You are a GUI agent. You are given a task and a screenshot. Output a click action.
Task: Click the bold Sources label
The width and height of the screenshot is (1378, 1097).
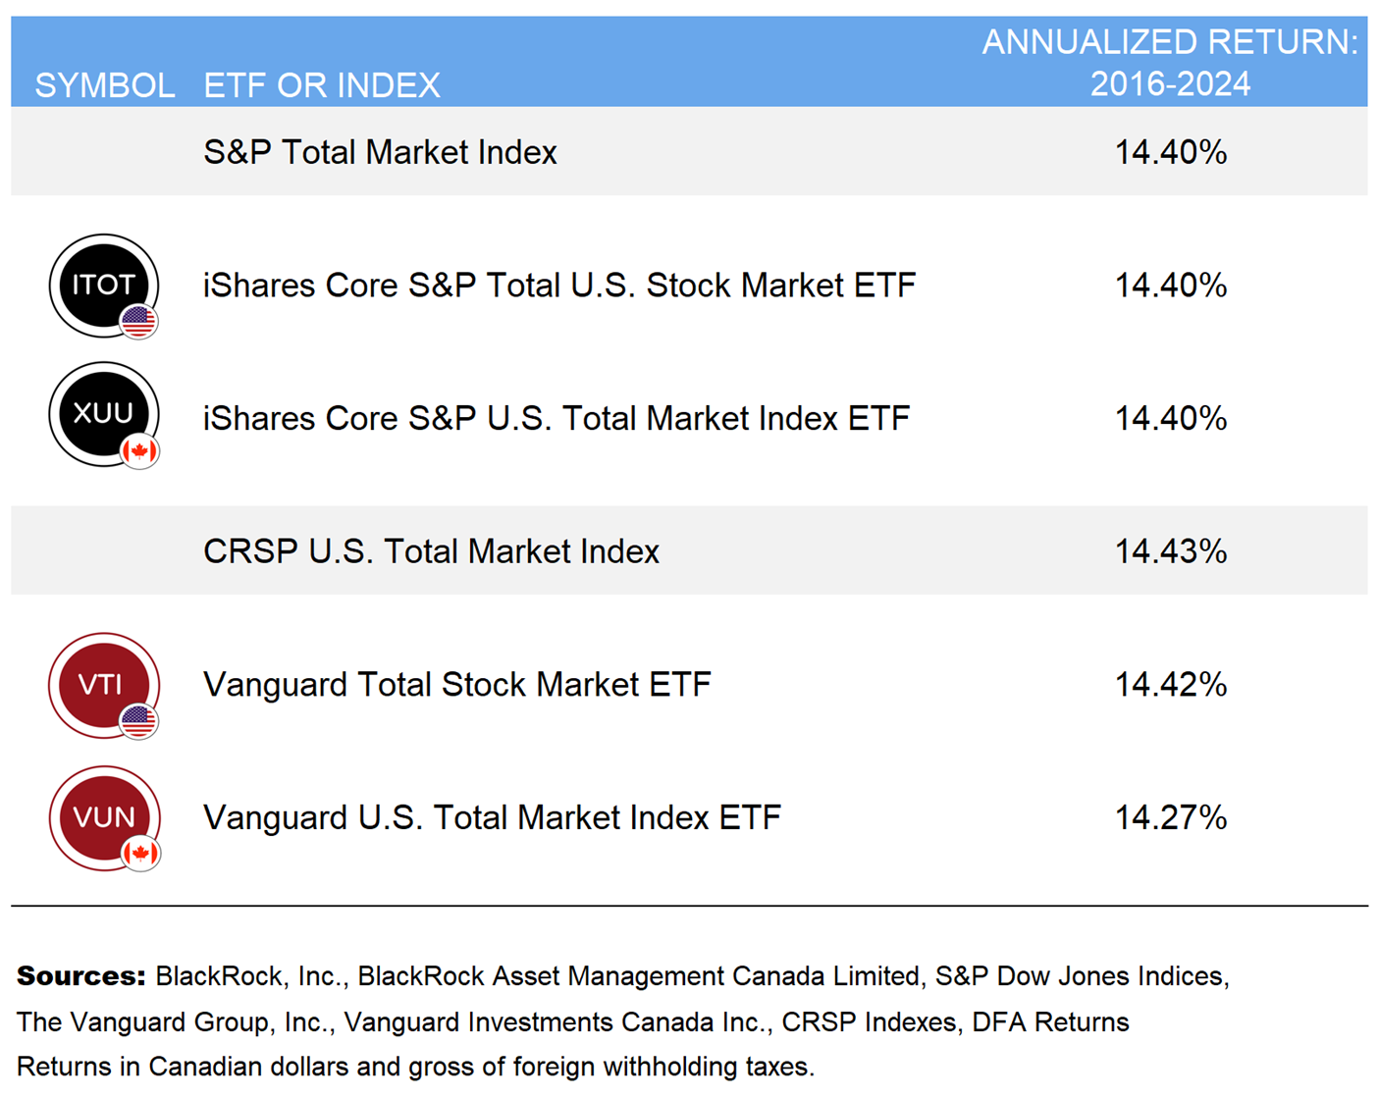[80, 975]
